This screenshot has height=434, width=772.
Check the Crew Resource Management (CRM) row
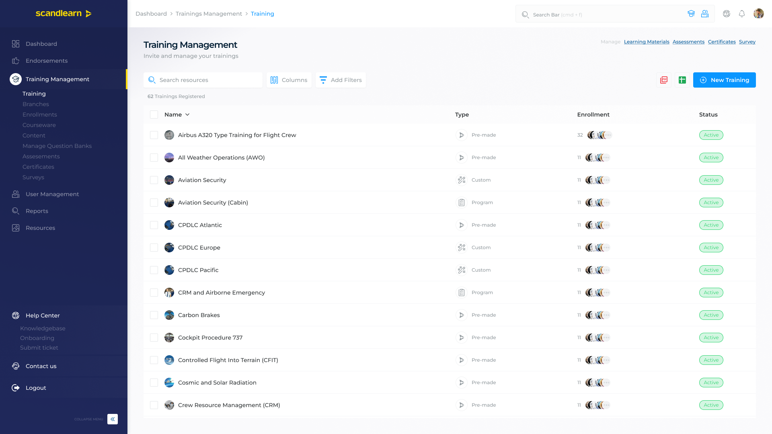(154, 405)
